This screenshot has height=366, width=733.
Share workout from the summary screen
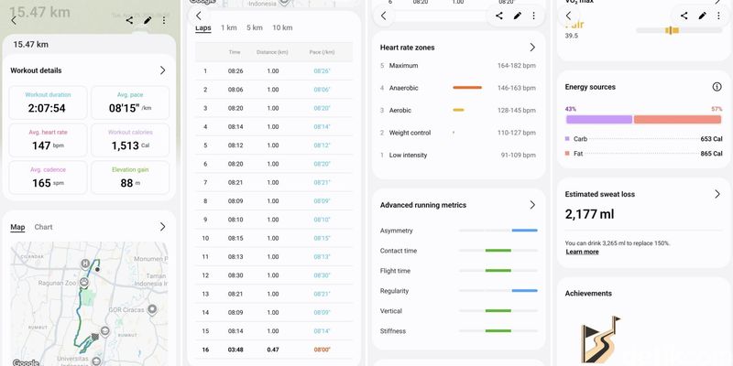129,20
